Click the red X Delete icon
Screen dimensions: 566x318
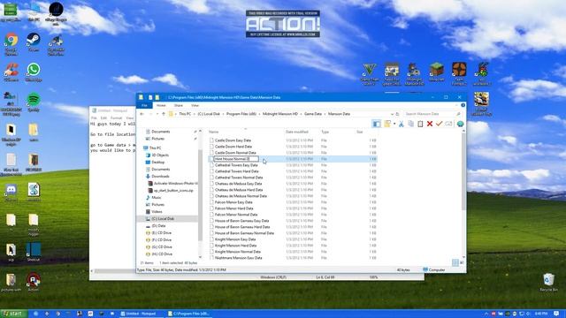click(430, 124)
